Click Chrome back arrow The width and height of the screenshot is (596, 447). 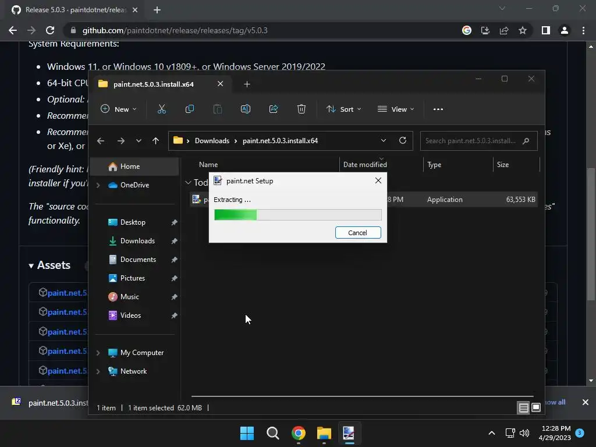(x=13, y=30)
